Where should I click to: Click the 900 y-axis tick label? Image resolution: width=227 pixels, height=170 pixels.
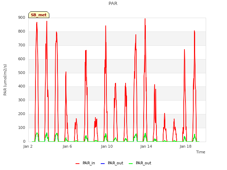point(22,17)
